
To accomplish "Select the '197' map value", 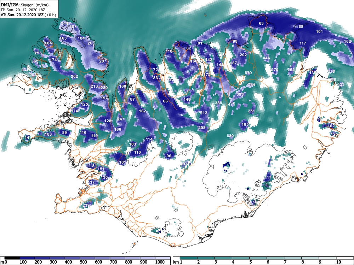I will (x=104, y=98).
